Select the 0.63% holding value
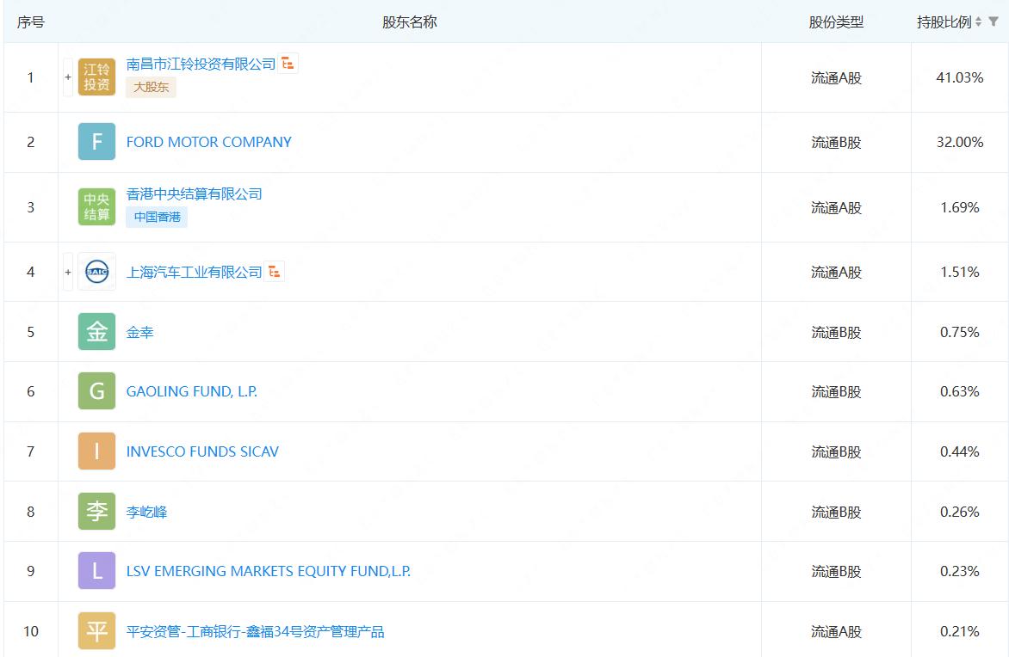 click(x=959, y=391)
